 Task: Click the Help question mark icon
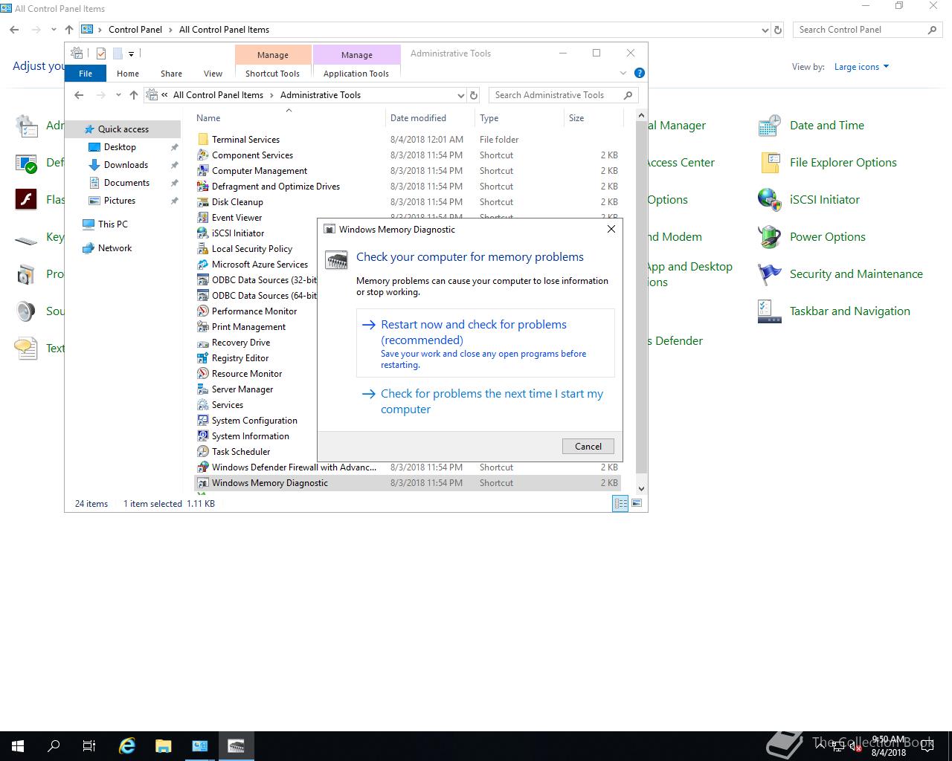point(640,73)
